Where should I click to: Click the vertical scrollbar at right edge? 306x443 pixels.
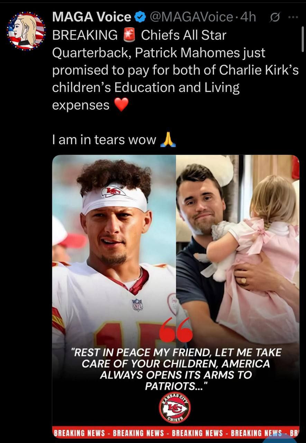303,39
